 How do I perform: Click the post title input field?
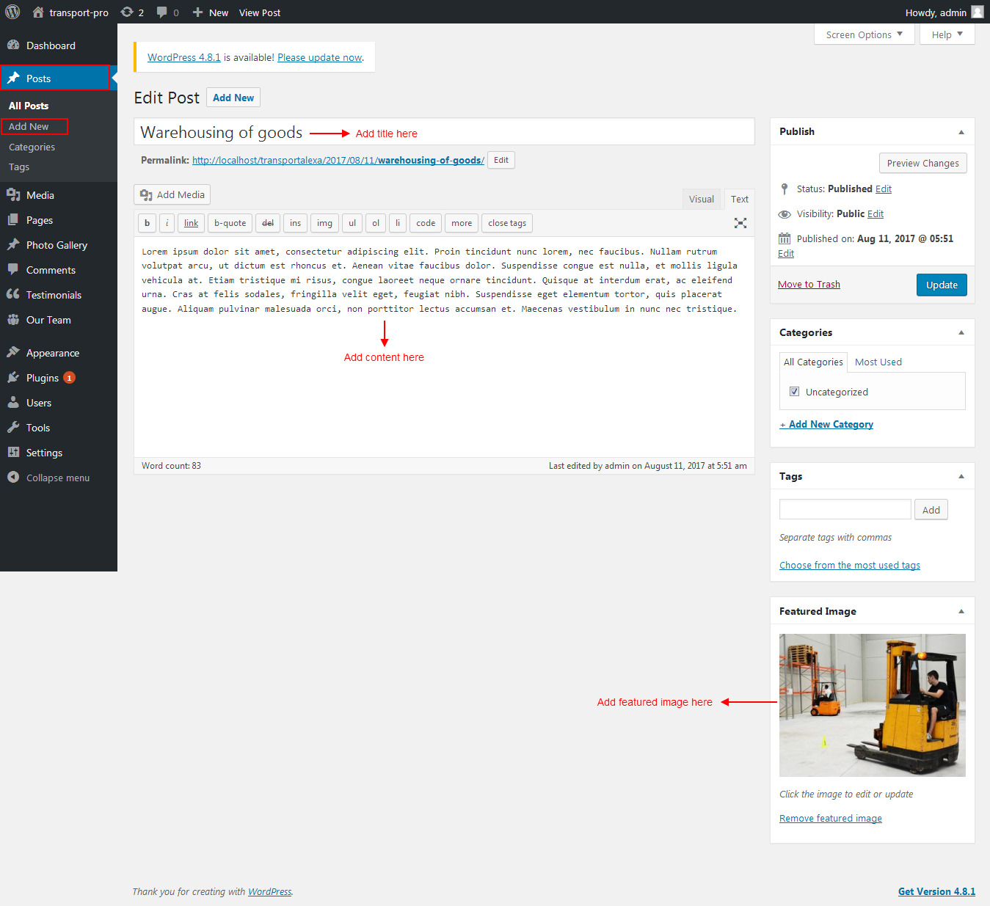point(444,132)
